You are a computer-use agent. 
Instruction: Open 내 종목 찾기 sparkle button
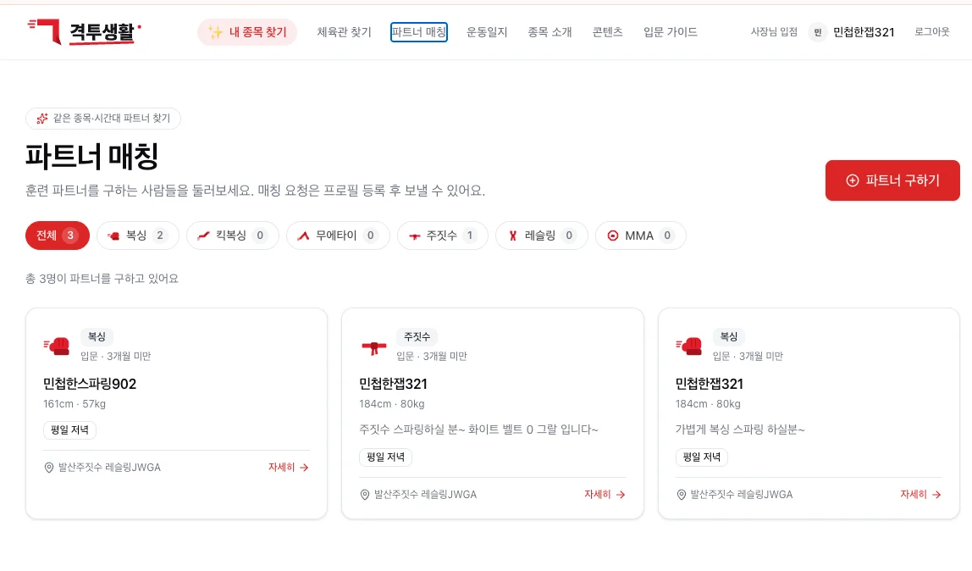[x=247, y=32]
